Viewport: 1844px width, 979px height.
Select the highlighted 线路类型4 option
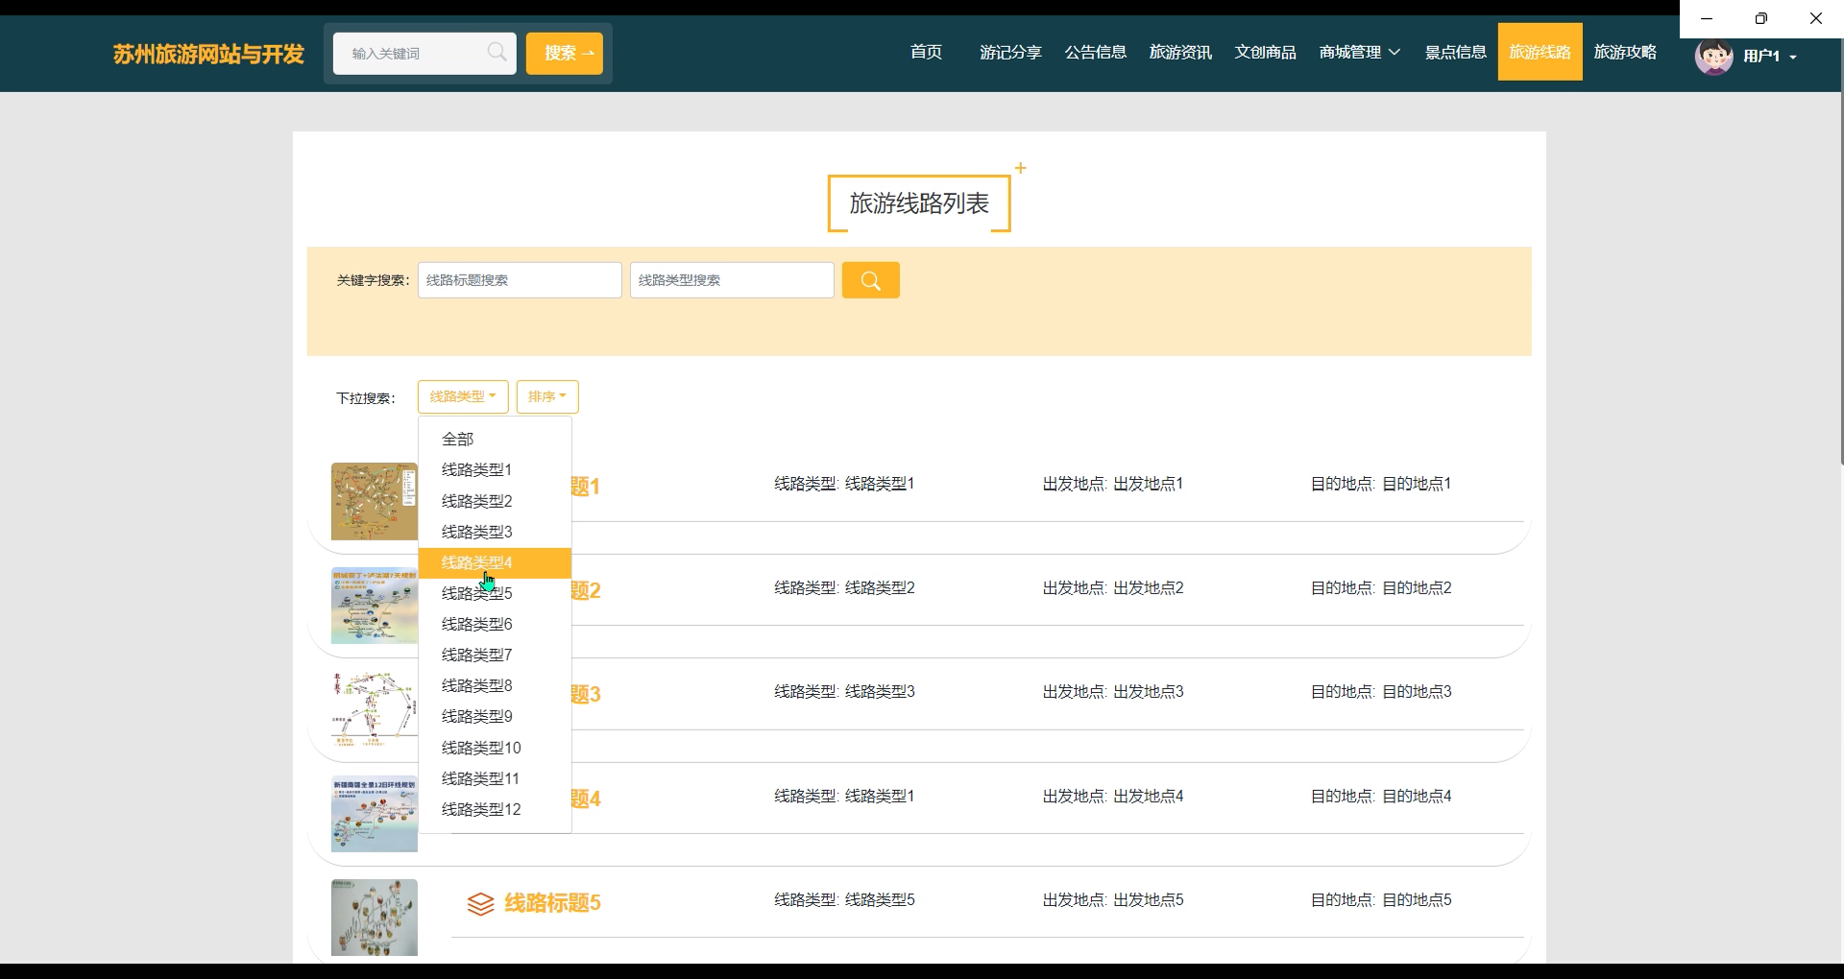(495, 562)
